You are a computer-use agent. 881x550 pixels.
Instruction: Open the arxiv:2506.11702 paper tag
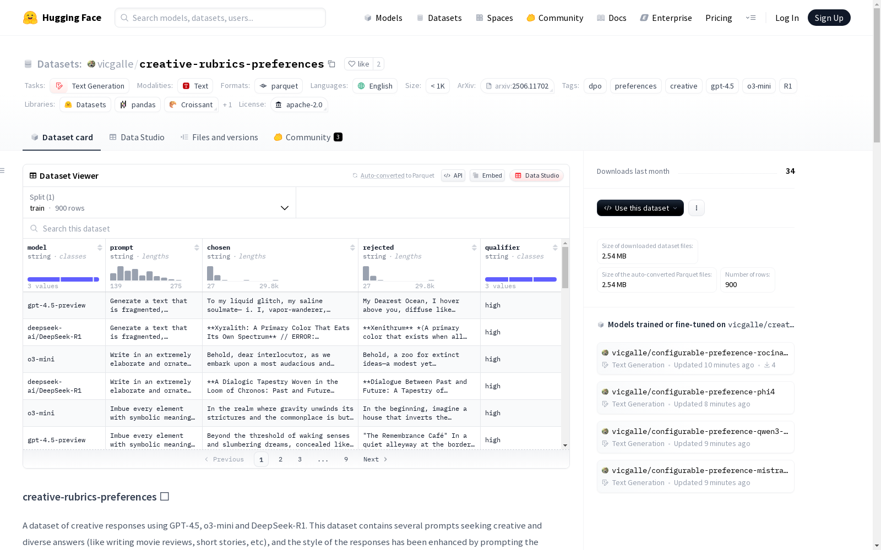(x=517, y=86)
